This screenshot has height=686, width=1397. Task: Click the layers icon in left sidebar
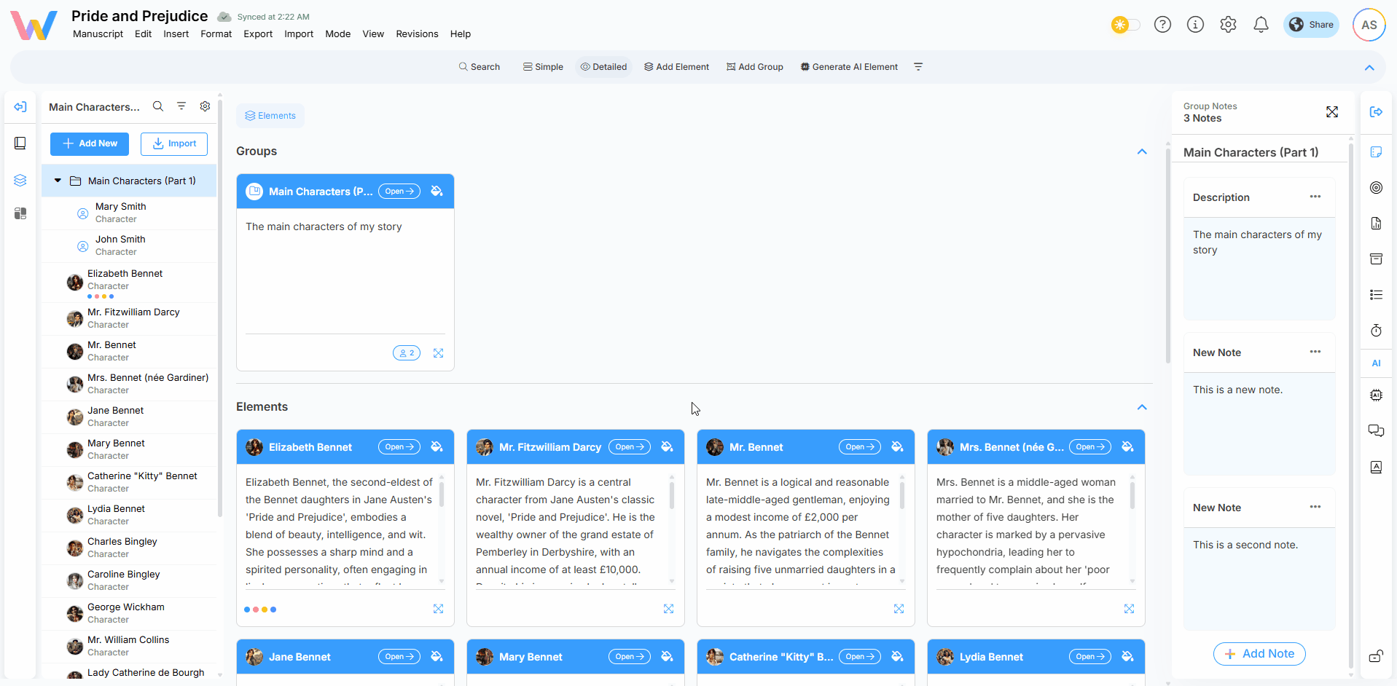coord(20,180)
